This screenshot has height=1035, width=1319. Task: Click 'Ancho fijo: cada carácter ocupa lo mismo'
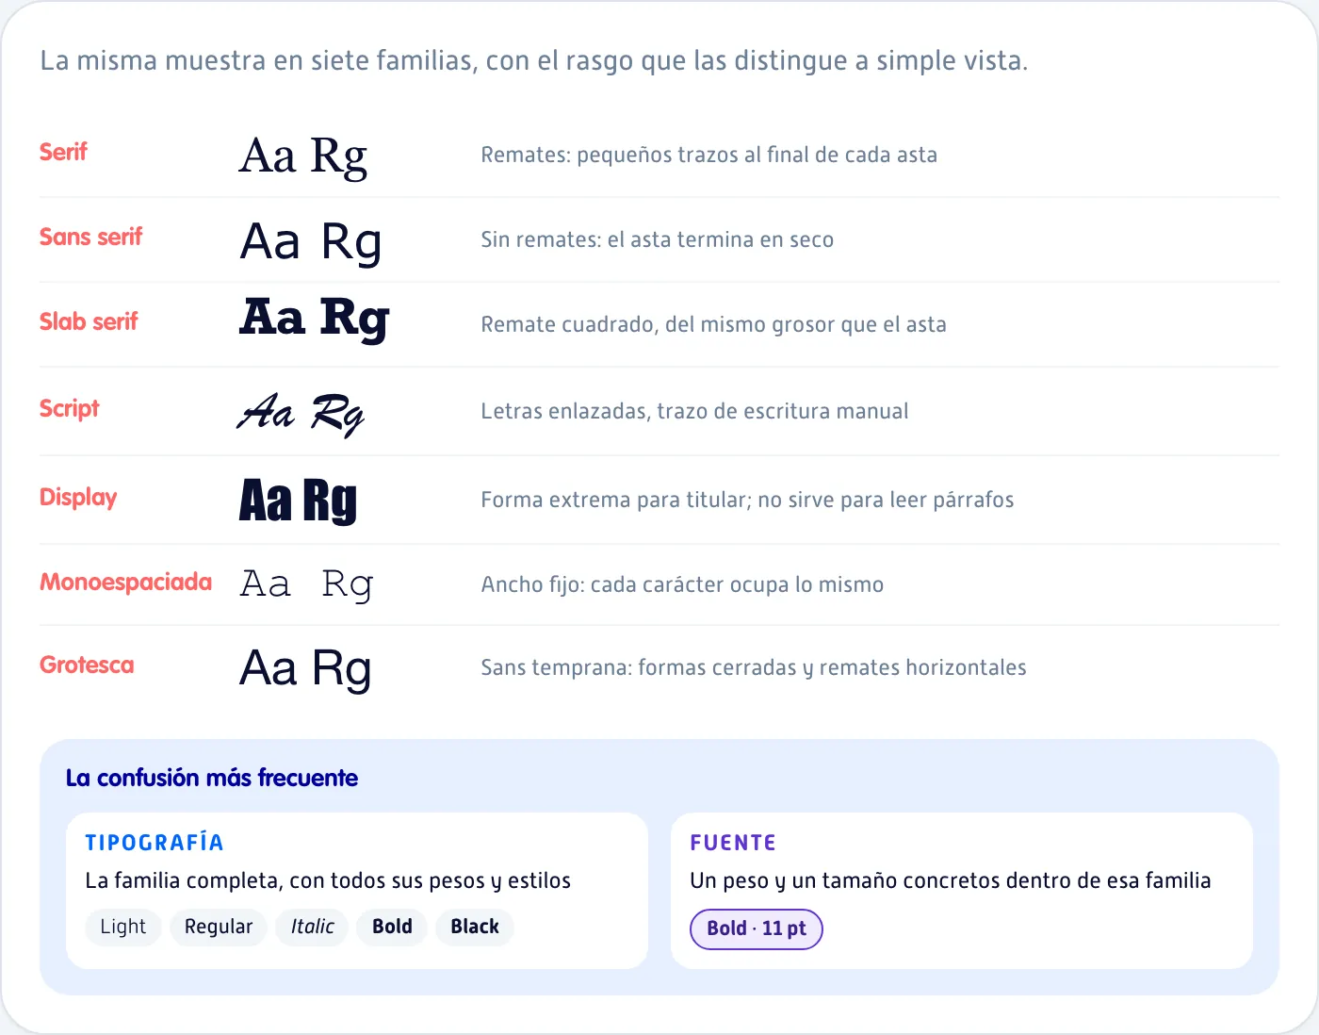pyautogui.click(x=683, y=584)
